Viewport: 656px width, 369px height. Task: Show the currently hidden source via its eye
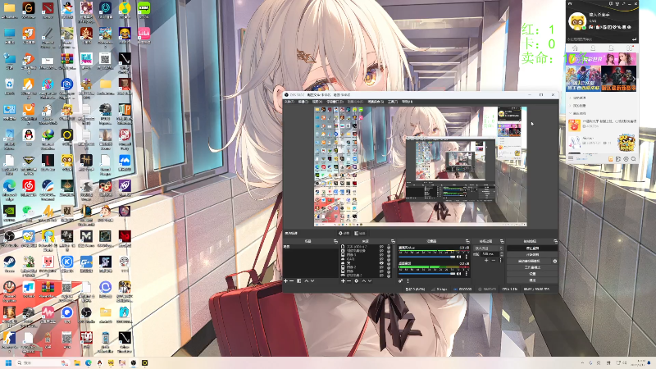[x=381, y=262]
